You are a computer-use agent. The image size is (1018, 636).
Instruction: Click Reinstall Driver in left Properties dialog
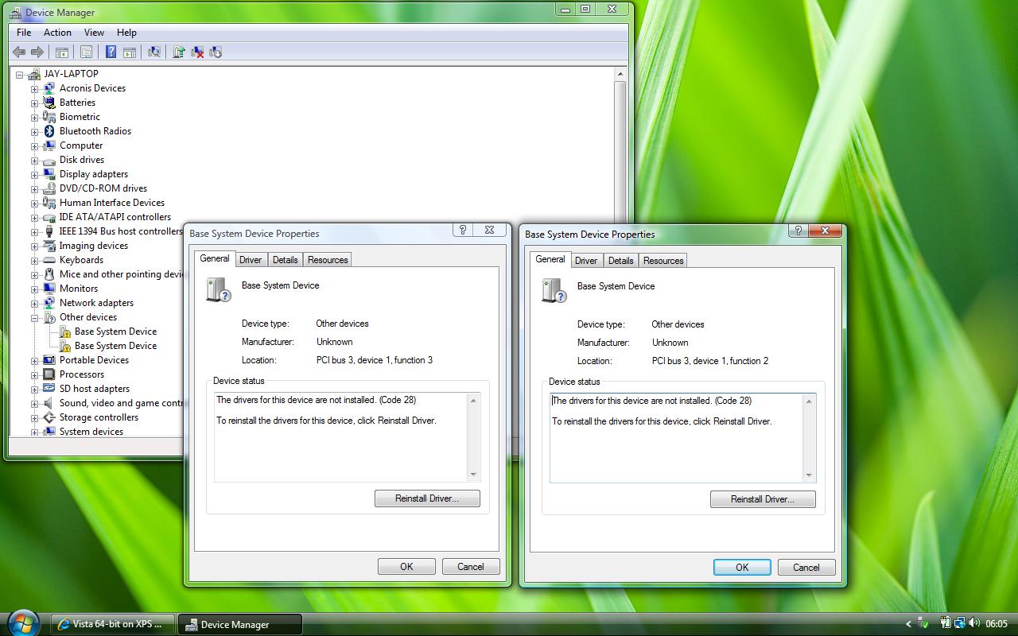point(427,498)
